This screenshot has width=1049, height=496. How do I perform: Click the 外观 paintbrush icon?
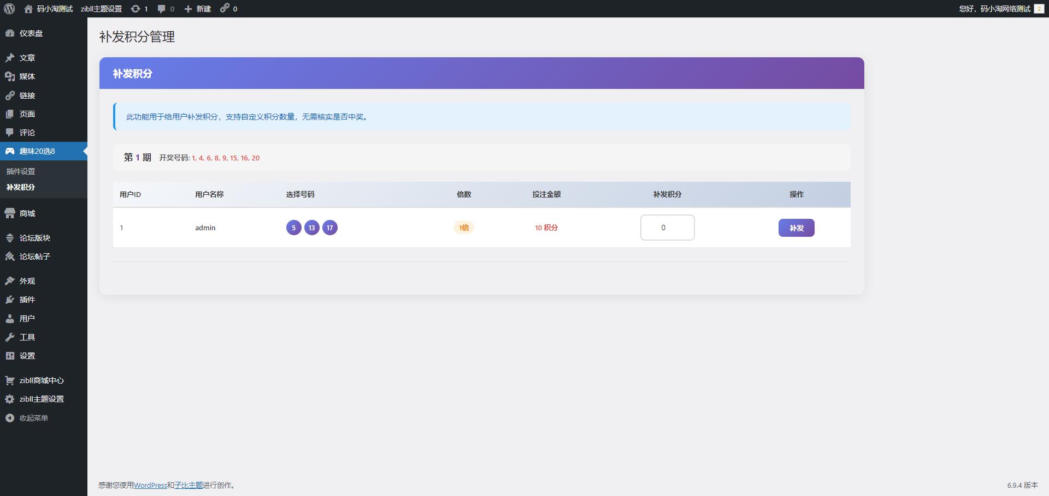10,281
